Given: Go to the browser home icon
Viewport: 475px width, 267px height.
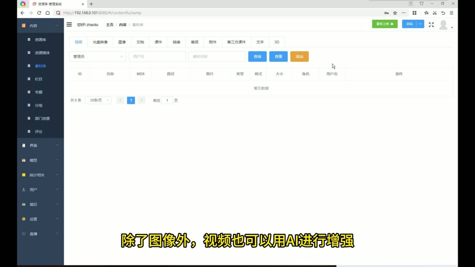Looking at the screenshot, I should [x=47, y=13].
